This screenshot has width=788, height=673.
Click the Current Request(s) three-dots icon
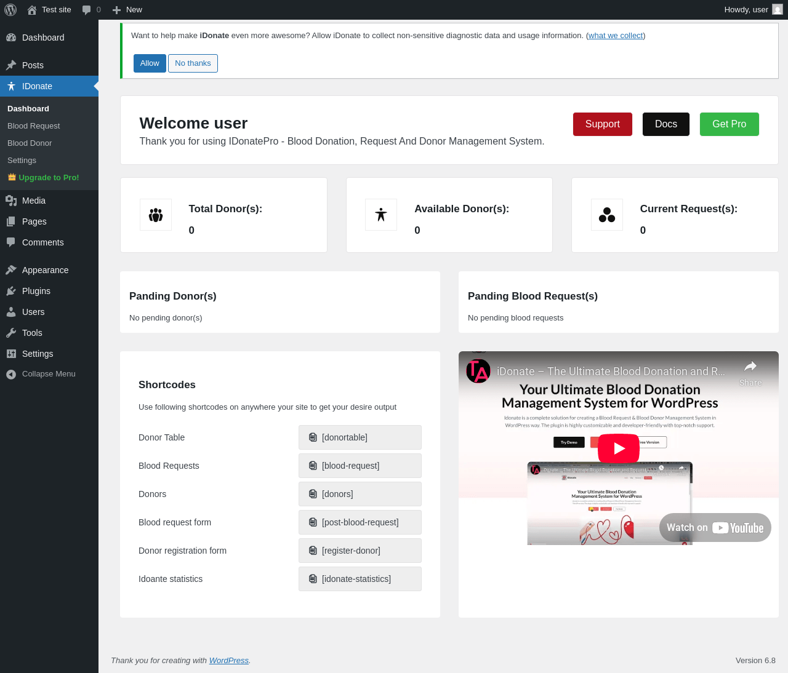(x=607, y=215)
